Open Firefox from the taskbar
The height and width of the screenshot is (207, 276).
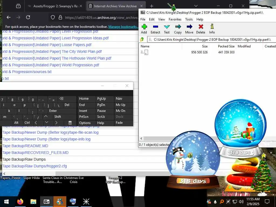(20, 202)
